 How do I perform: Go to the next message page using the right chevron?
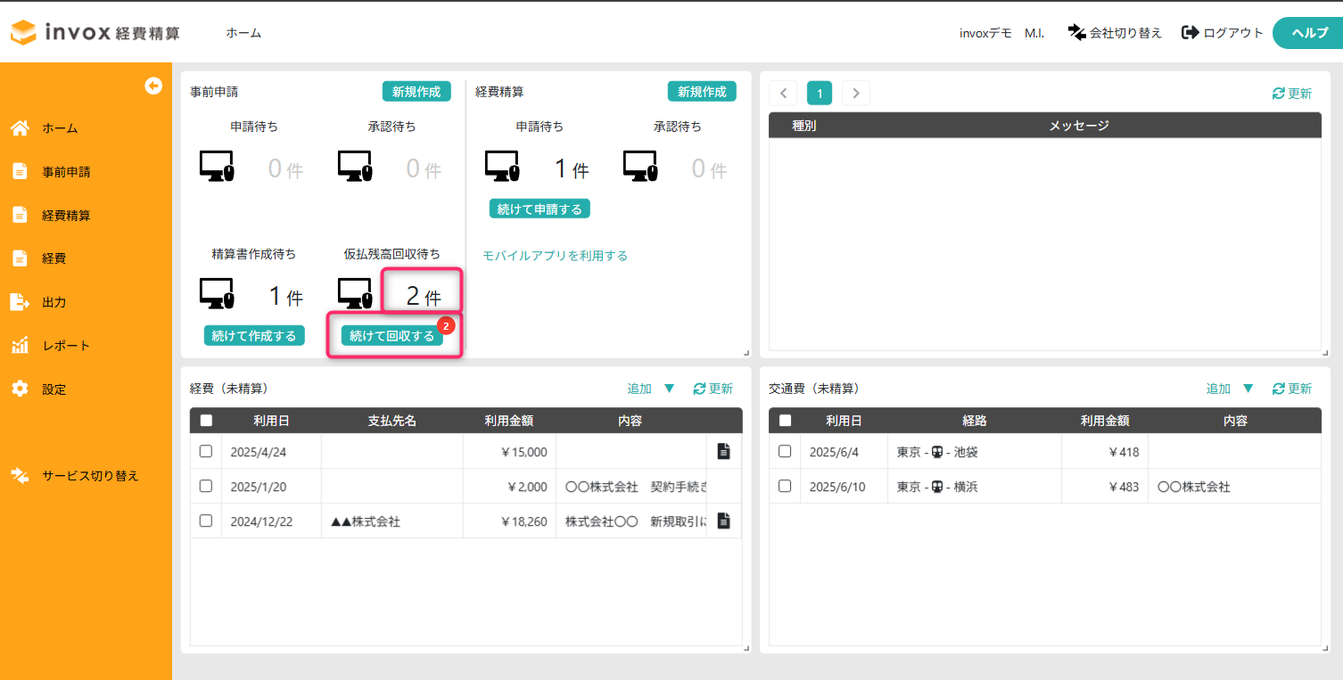coord(856,93)
